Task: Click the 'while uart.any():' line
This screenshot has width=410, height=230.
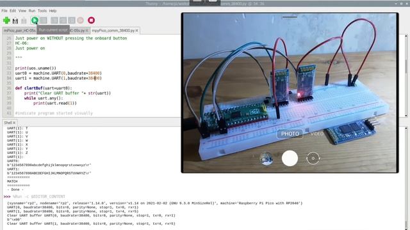Action: (44, 98)
